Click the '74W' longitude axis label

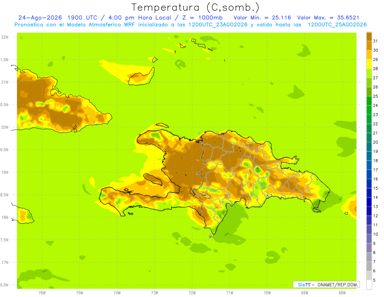(117, 293)
